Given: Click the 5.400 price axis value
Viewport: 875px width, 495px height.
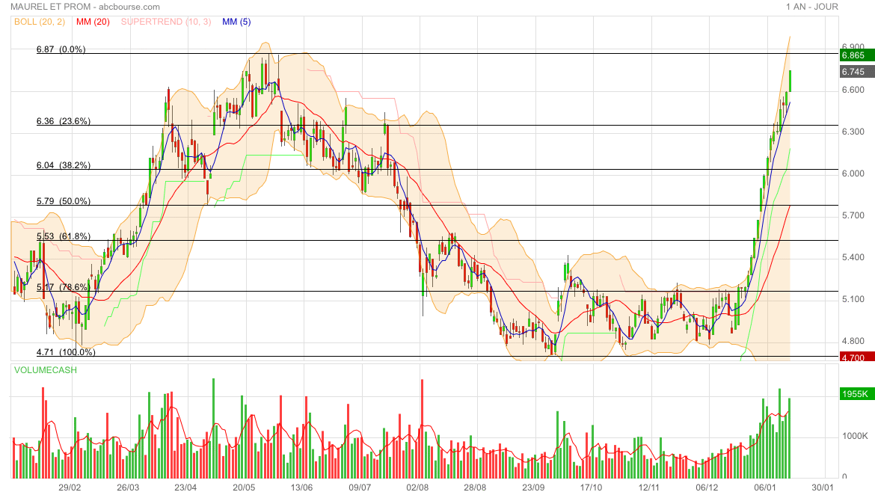Looking at the screenshot, I should pos(853,257).
